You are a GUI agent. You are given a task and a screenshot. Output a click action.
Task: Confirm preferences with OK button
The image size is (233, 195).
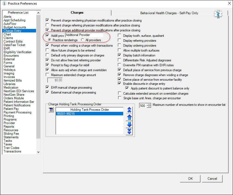[190, 179]
